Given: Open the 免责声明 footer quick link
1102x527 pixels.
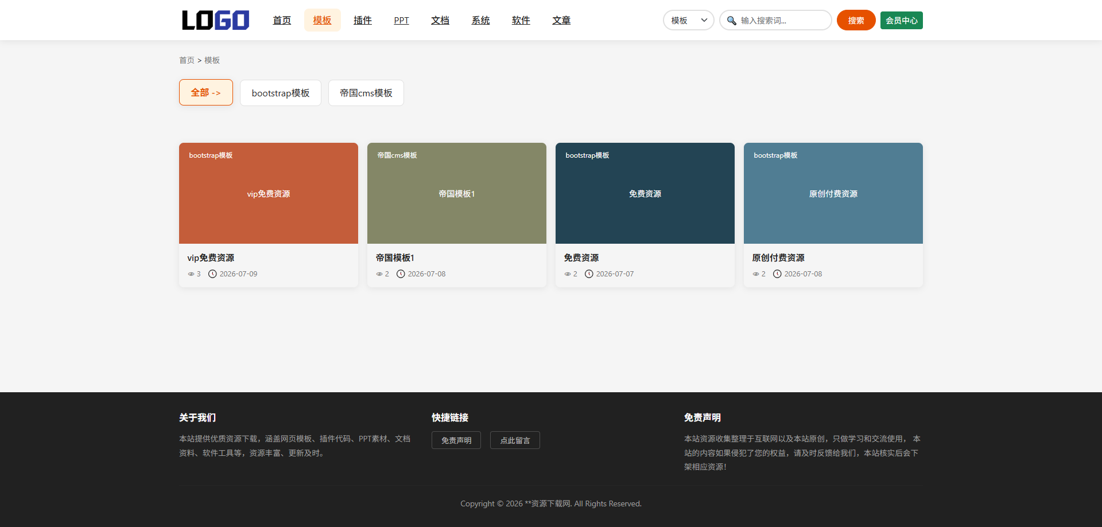Looking at the screenshot, I should 456,440.
